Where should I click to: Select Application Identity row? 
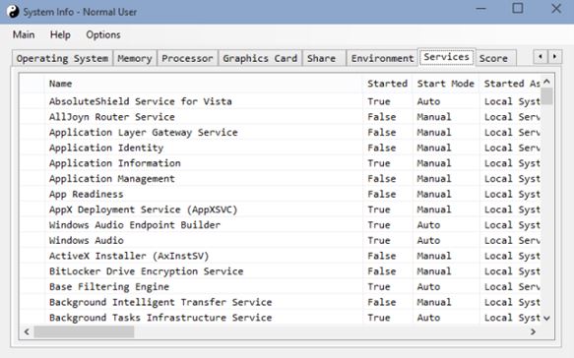(x=281, y=148)
